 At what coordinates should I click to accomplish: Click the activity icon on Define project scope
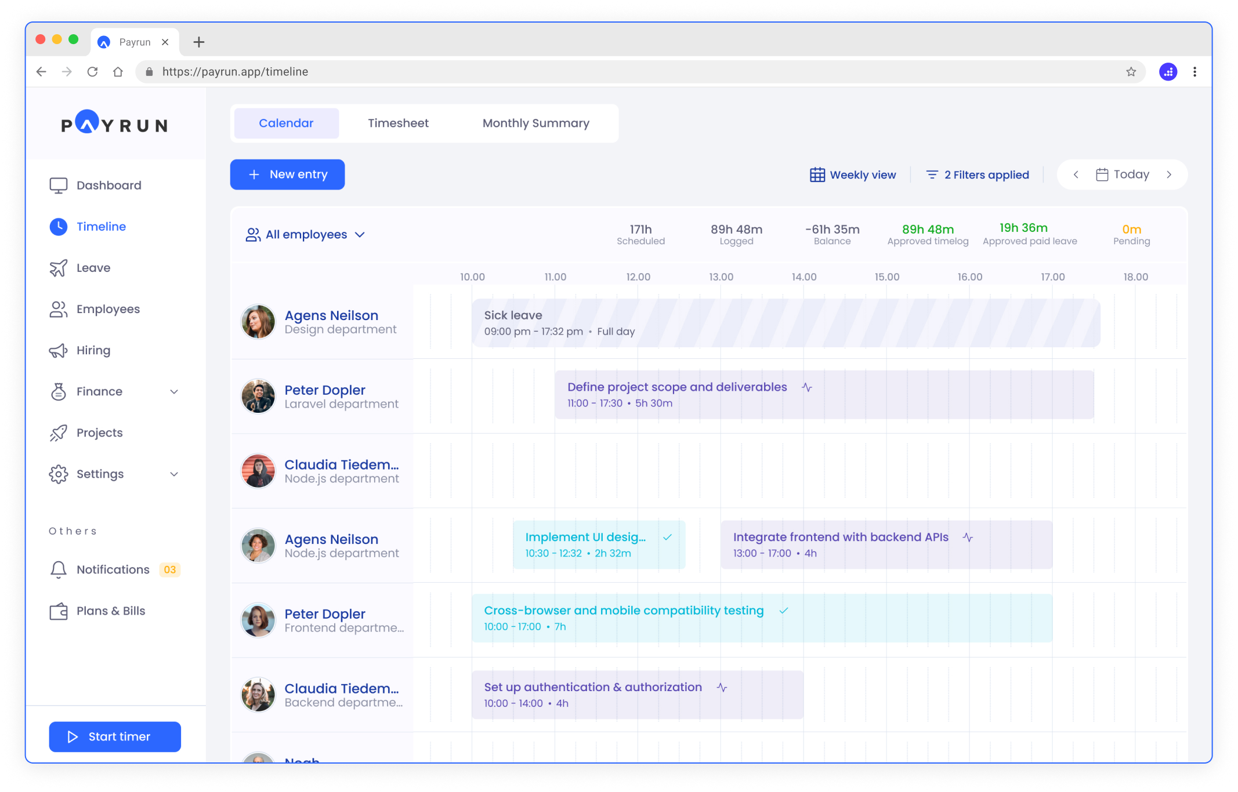click(x=807, y=387)
